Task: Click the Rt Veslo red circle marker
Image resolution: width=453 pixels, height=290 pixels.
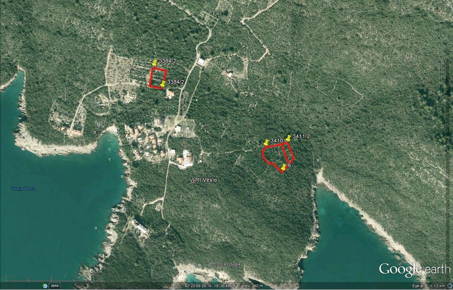Action: pyautogui.click(x=193, y=181)
